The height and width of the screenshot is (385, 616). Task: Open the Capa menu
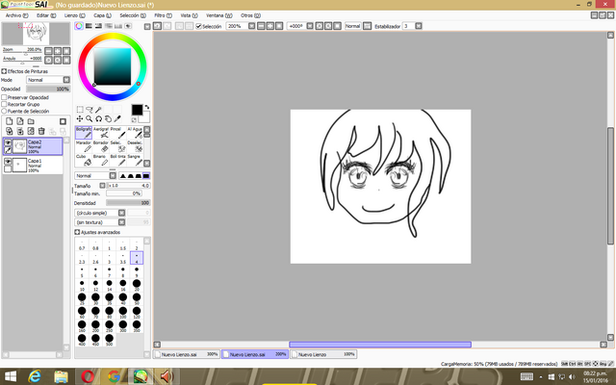102,15
